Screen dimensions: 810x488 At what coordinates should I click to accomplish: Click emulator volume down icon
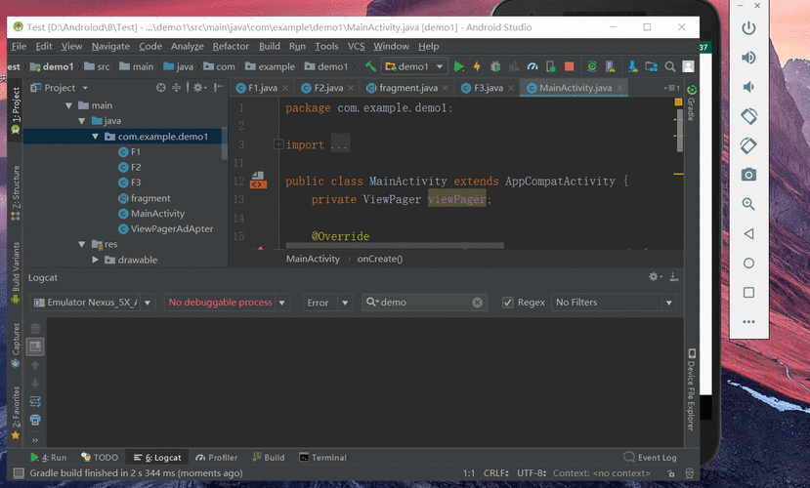click(748, 87)
